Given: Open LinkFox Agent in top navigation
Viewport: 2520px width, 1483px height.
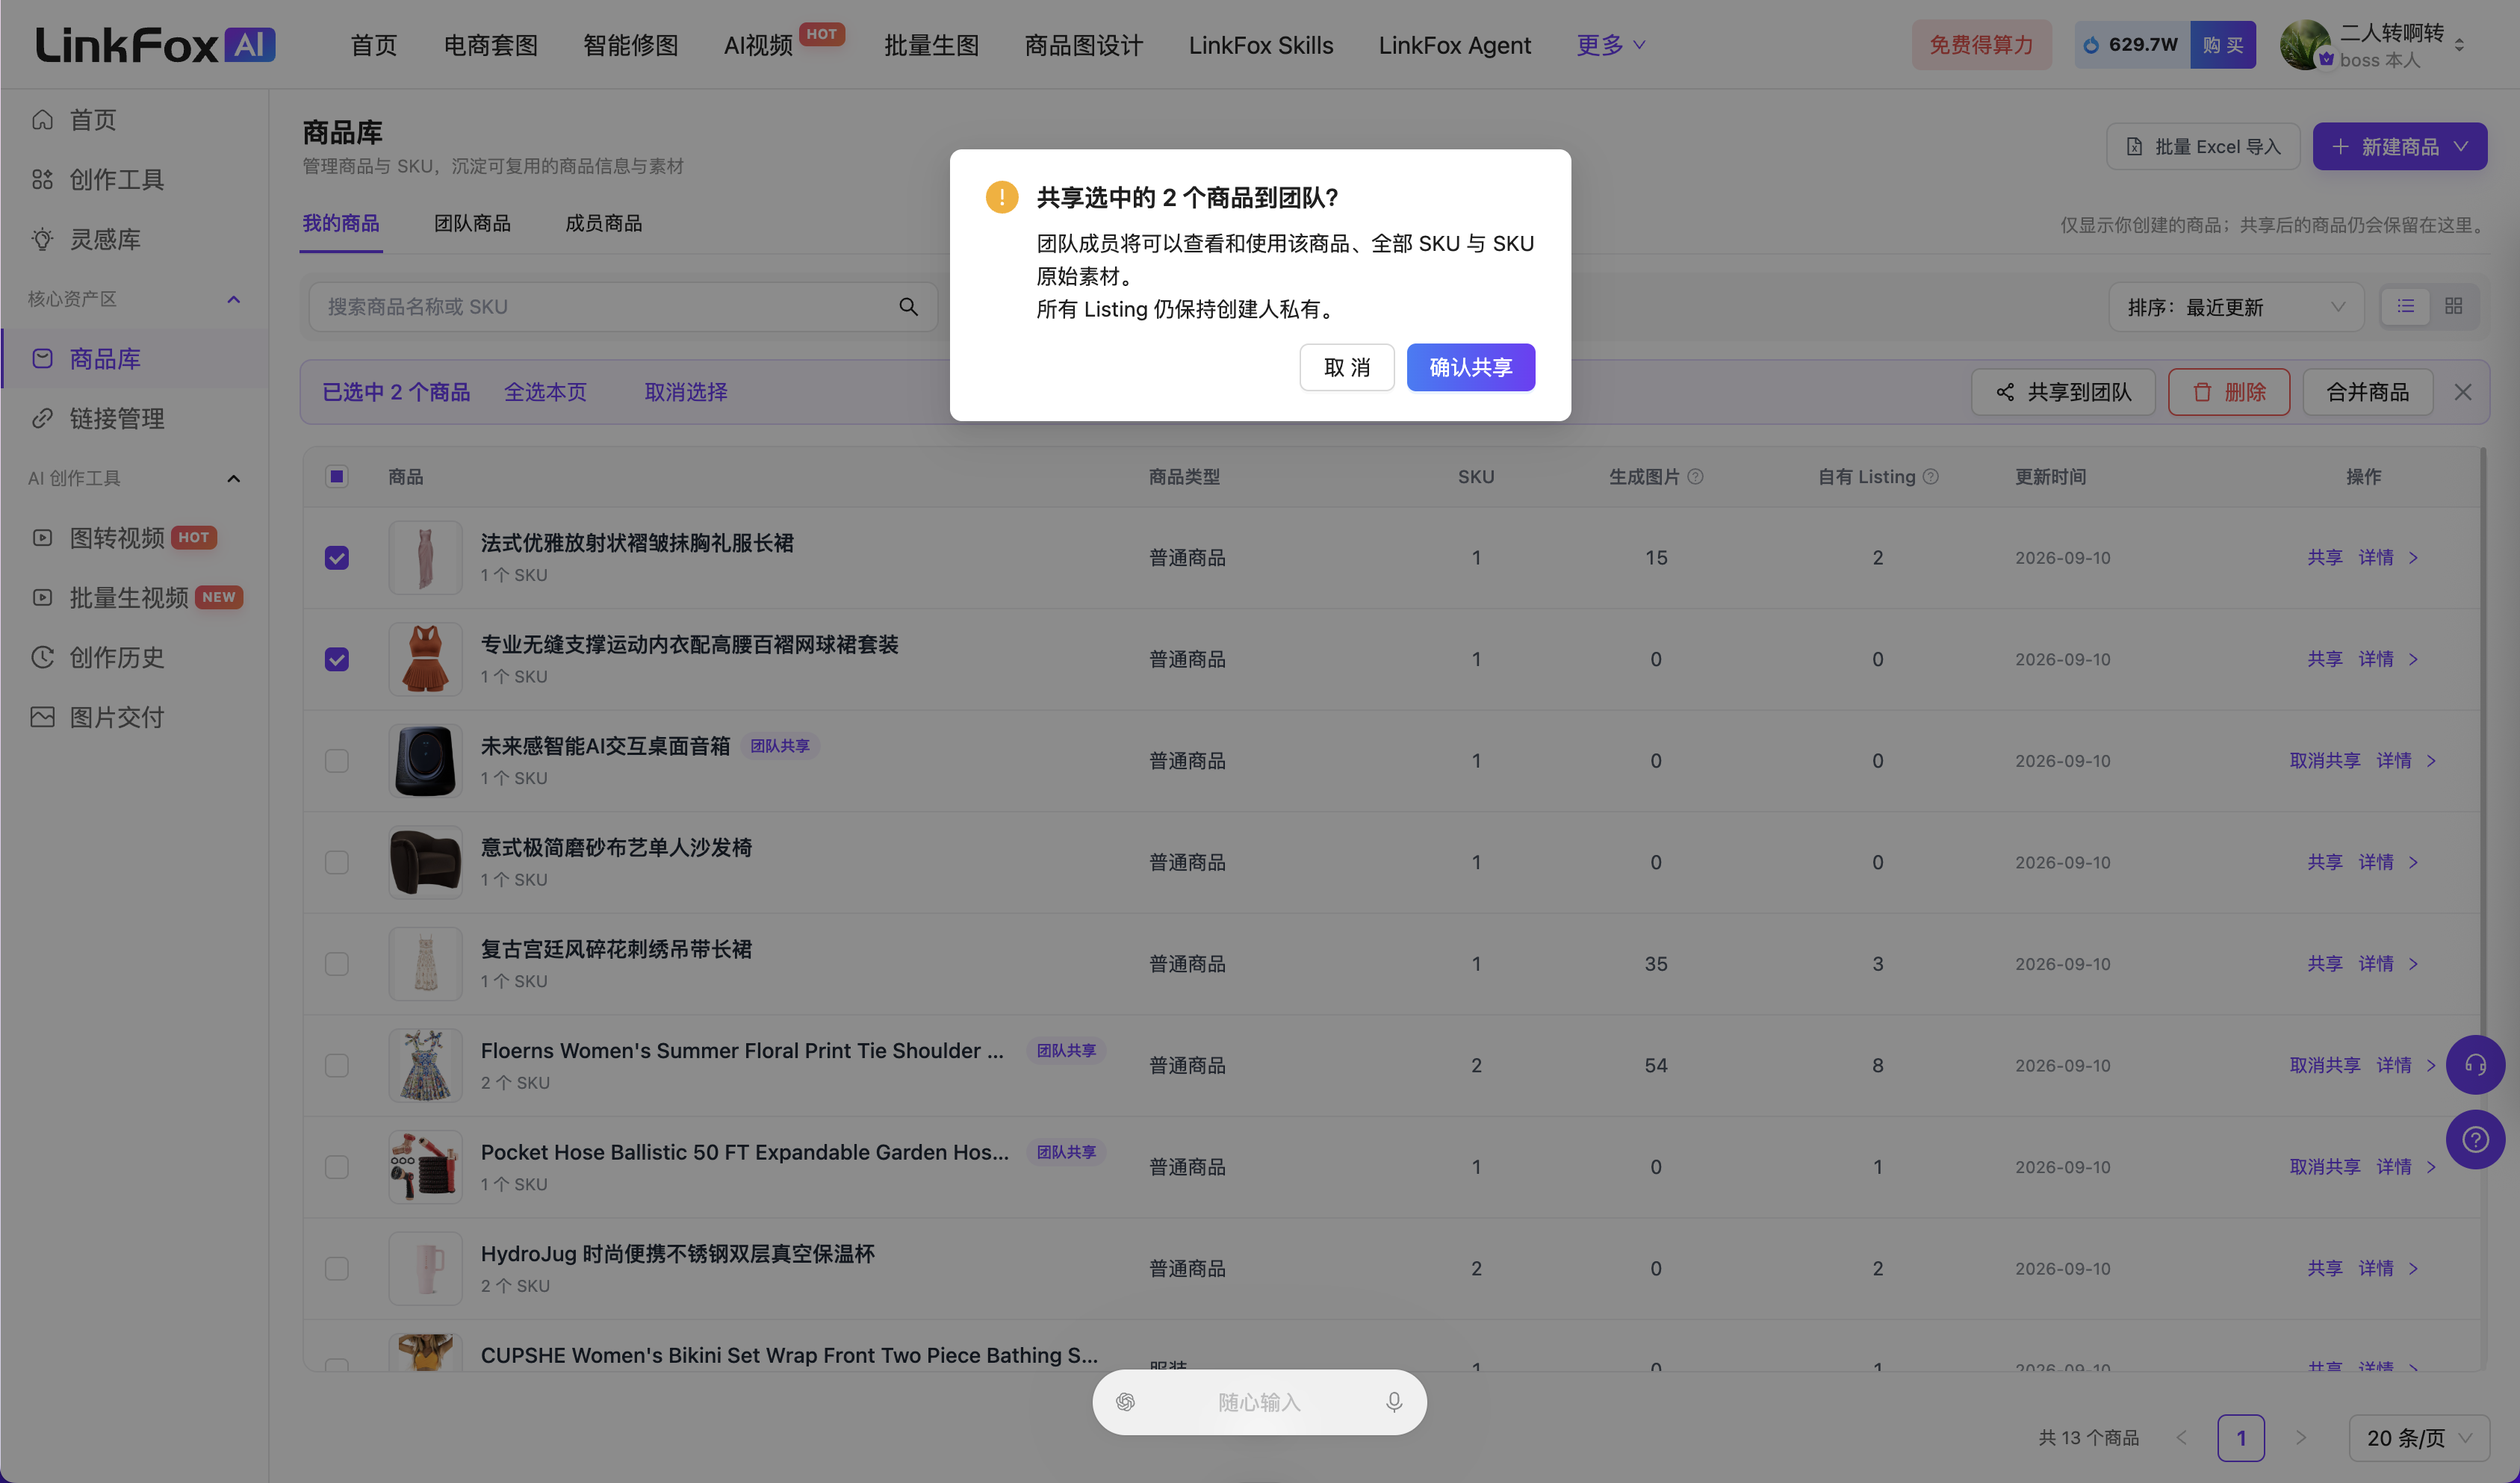Looking at the screenshot, I should coord(1454,45).
